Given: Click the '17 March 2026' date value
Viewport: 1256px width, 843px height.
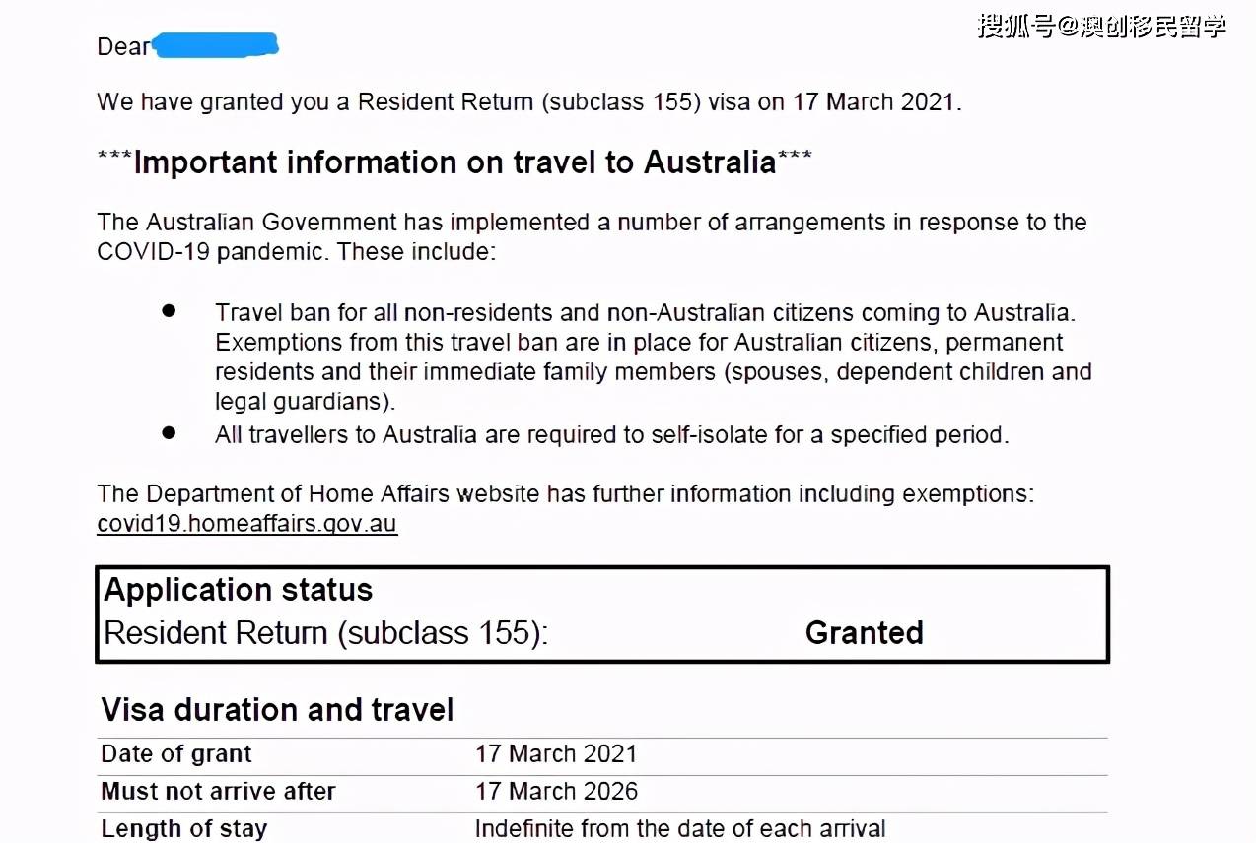Looking at the screenshot, I should click(x=556, y=792).
